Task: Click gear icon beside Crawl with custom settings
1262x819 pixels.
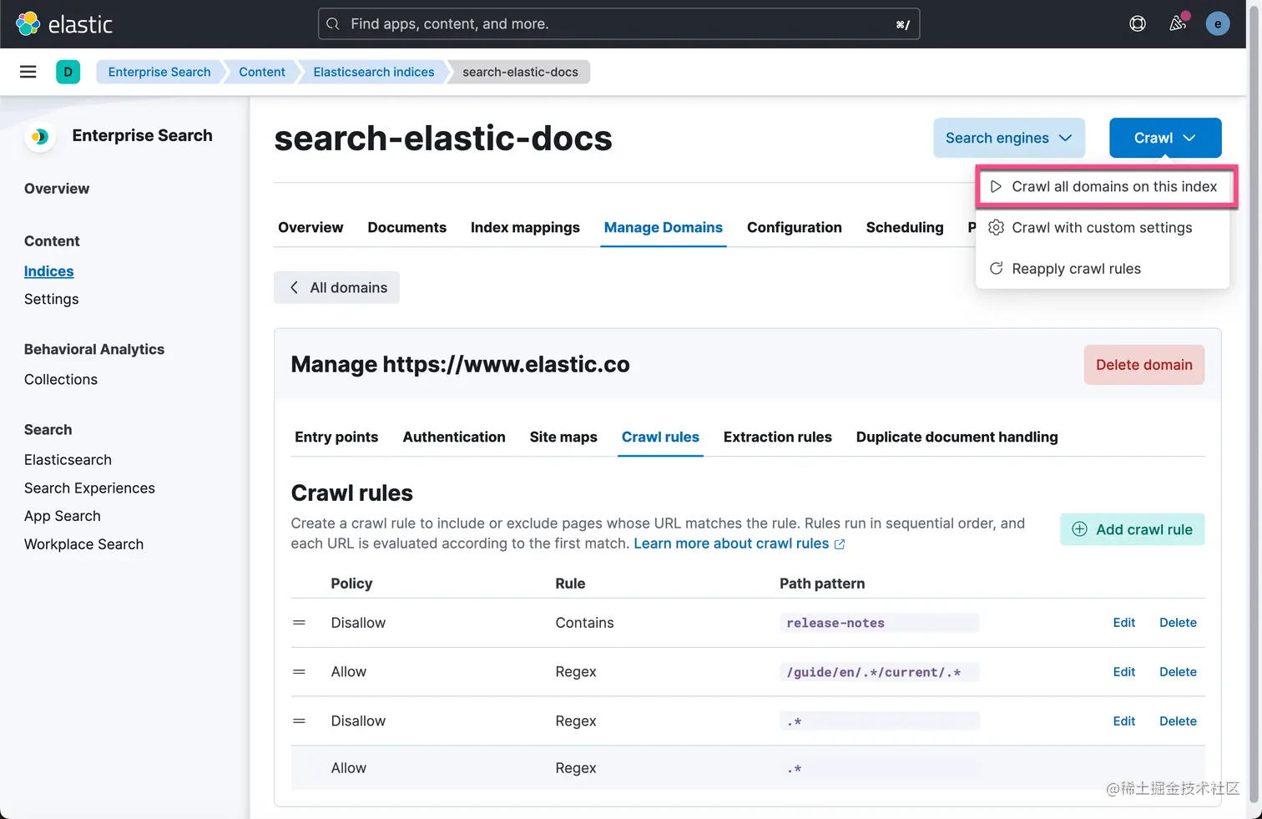Action: 996,228
